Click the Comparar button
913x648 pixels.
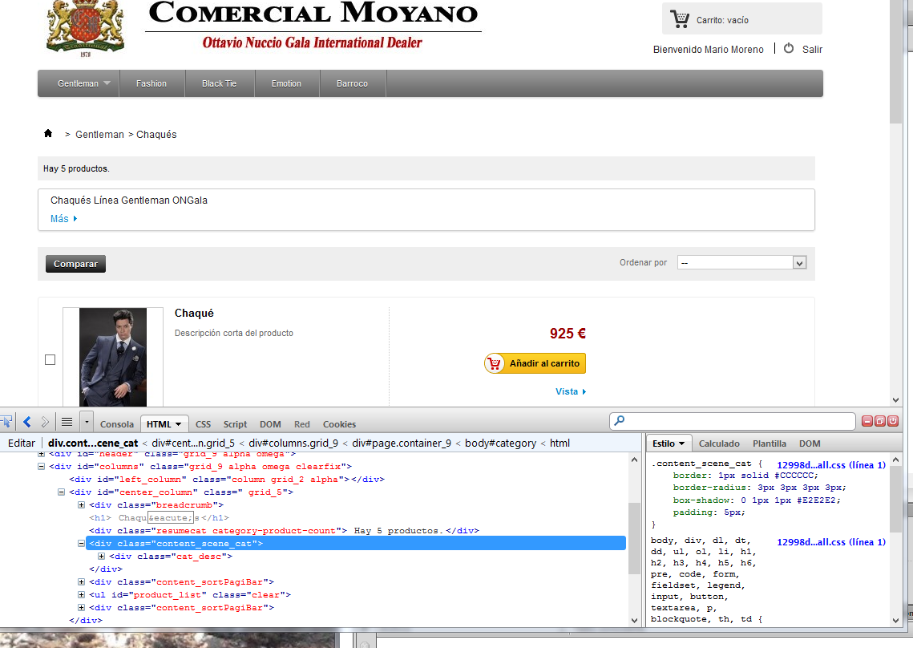[x=75, y=264]
